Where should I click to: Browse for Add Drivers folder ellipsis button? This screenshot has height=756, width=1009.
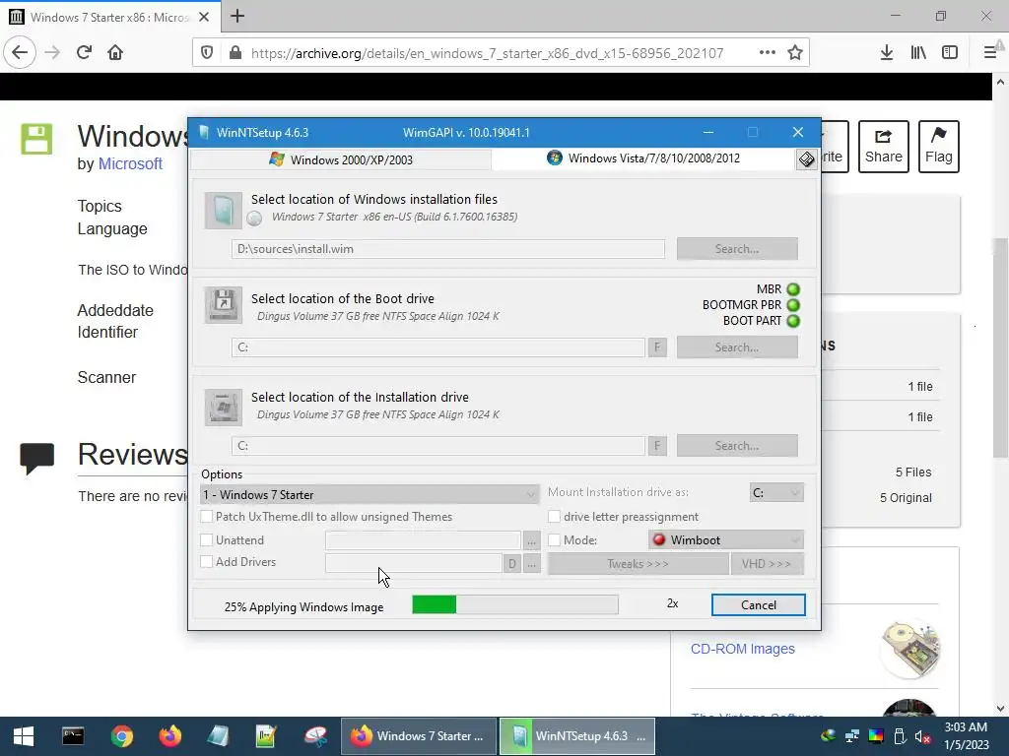point(531,564)
